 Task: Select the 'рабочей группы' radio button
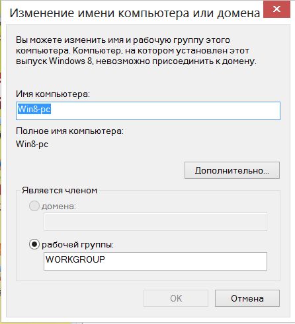click(34, 244)
